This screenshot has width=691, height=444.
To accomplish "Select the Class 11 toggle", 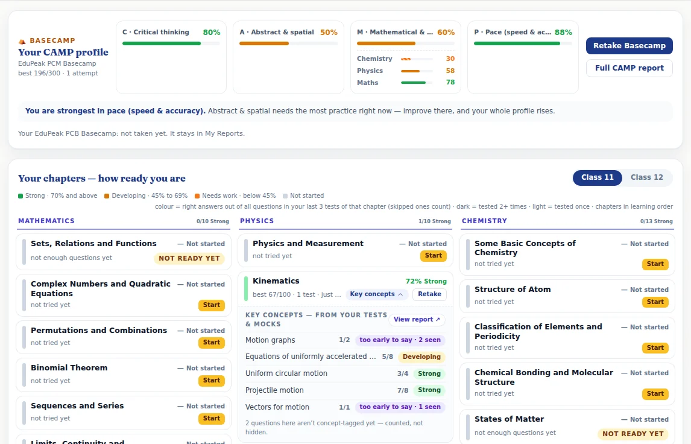I will point(597,177).
